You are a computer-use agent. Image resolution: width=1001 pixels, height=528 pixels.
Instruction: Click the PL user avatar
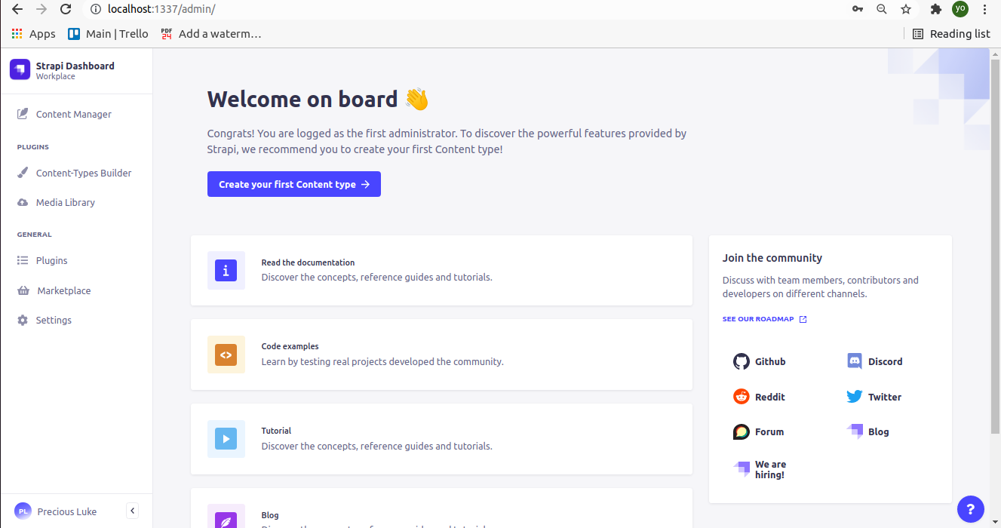(23, 511)
